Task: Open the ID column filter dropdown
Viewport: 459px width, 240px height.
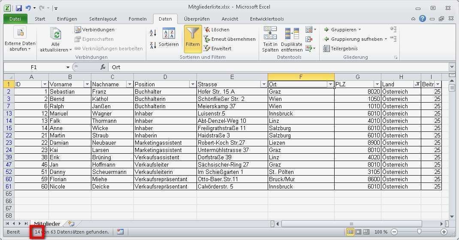Action: pyautogui.click(x=45, y=85)
